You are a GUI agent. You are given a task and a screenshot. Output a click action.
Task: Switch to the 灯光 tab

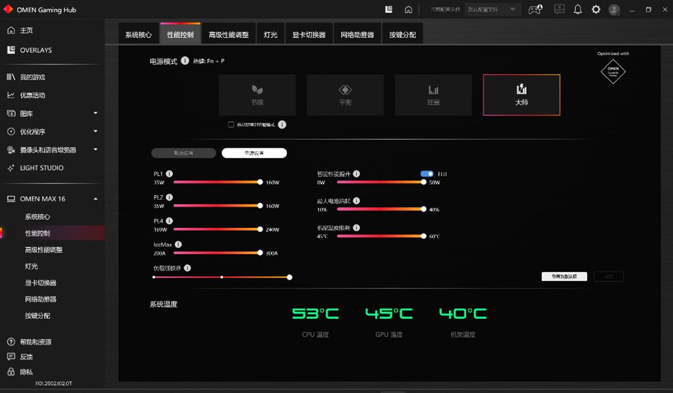270,34
